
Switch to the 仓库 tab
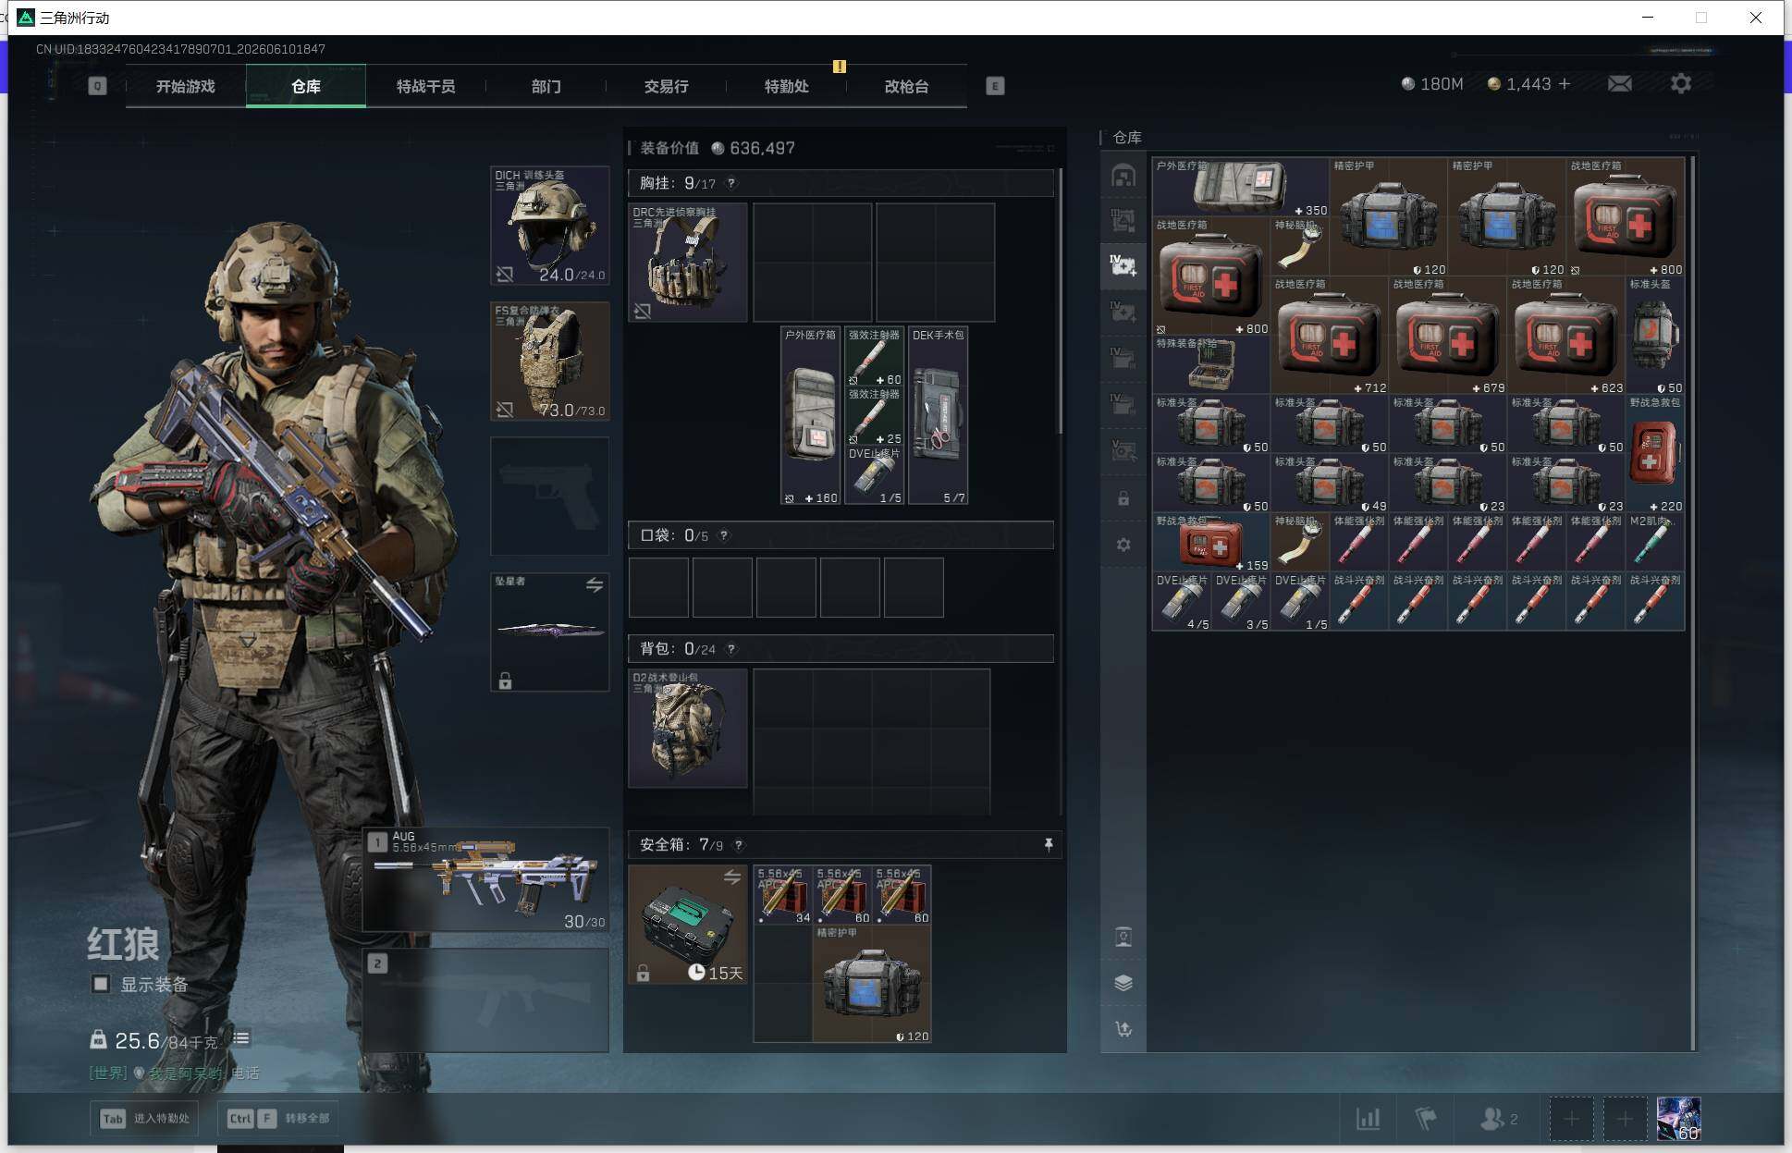point(305,86)
